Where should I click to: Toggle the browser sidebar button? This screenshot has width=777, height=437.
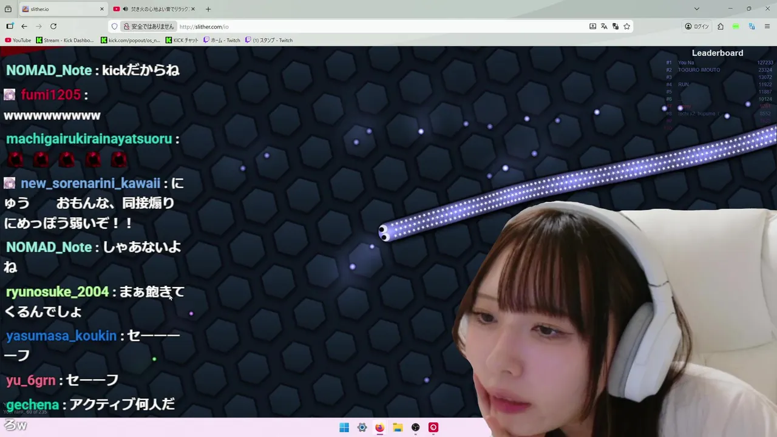[10, 26]
